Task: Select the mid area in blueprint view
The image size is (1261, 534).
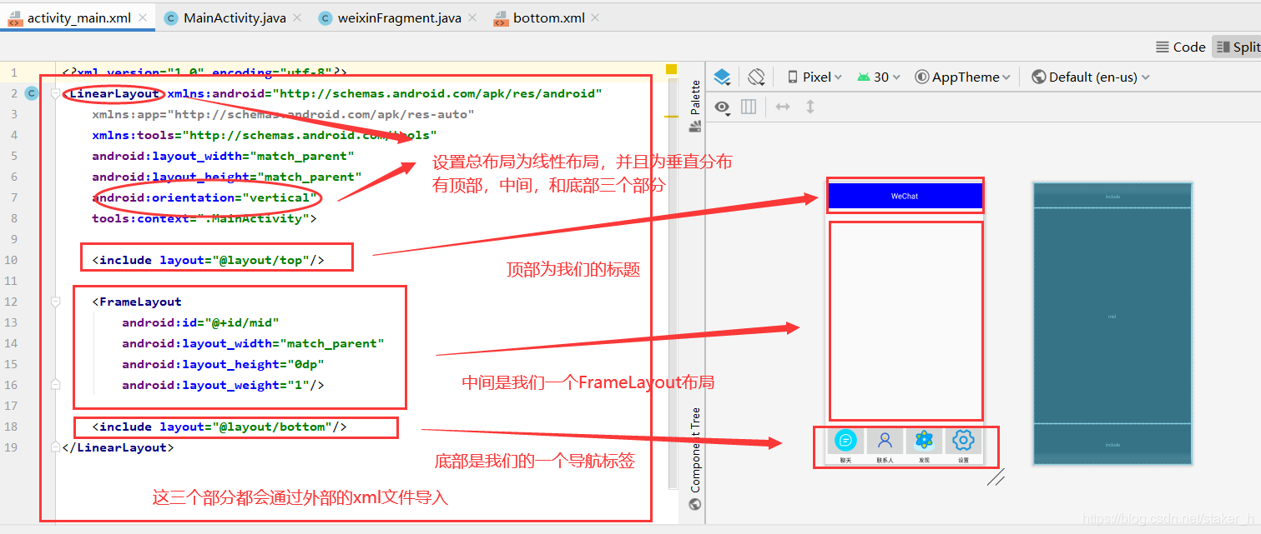Action: [1112, 317]
